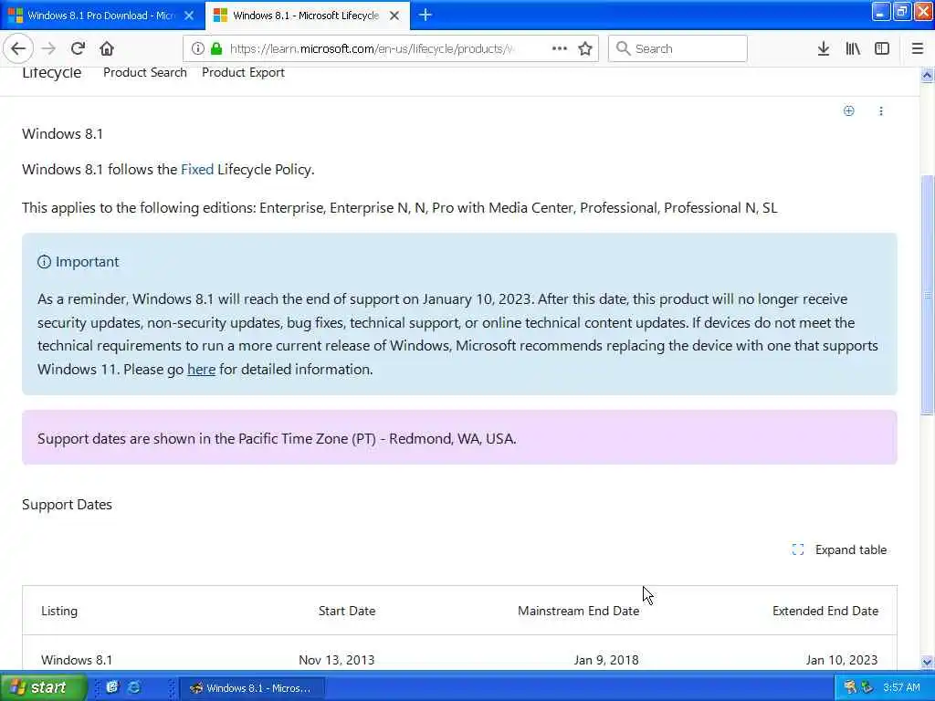Click the page scrollbar up arrow
The width and height of the screenshot is (935, 701).
click(x=927, y=75)
